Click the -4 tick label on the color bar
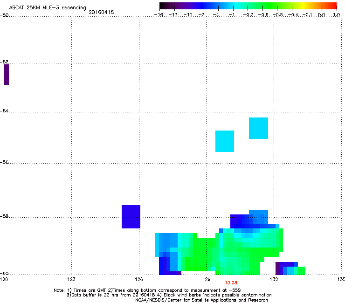Image resolution: width=345 pixels, height=303 pixels. (x=216, y=15)
